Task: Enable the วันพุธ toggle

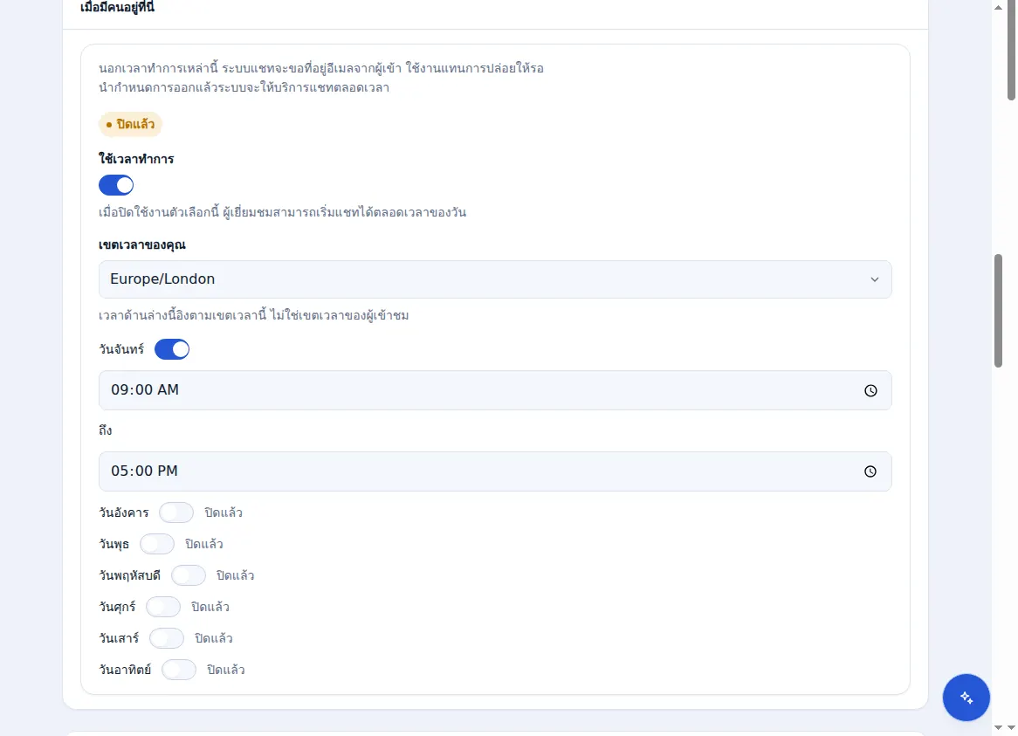Action: click(x=157, y=544)
